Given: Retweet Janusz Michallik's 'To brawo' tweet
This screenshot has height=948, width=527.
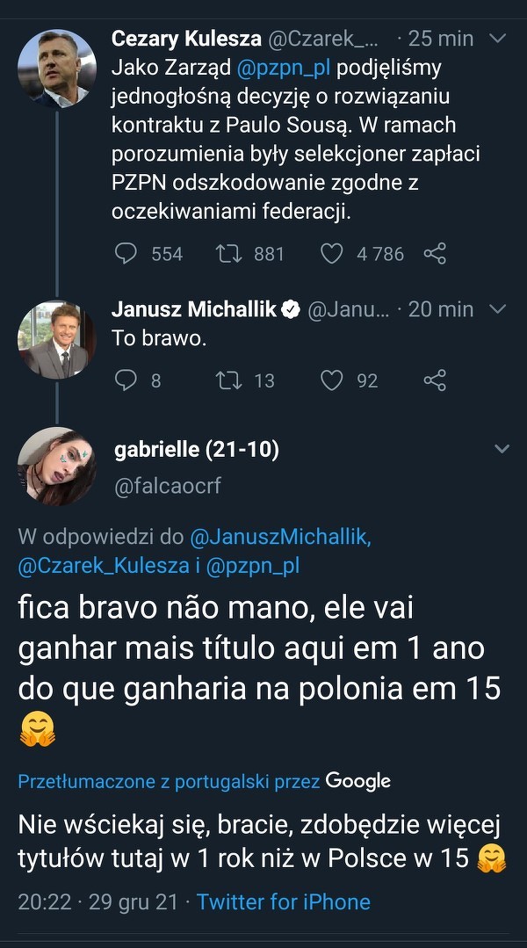Looking at the screenshot, I should point(228,380).
